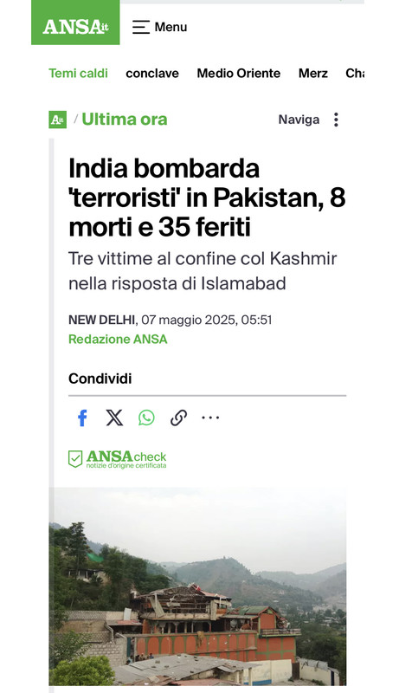Select the Medio Oriente topic
399x693 pixels.
239,74
